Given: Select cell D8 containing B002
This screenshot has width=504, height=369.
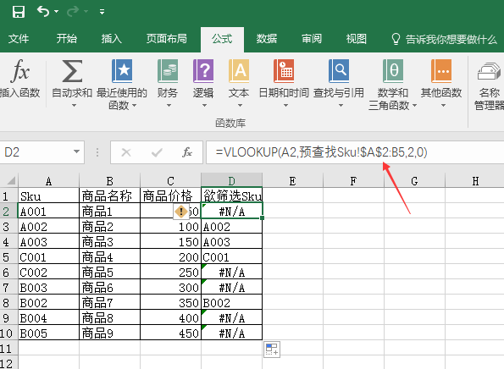Looking at the screenshot, I should (232, 303).
